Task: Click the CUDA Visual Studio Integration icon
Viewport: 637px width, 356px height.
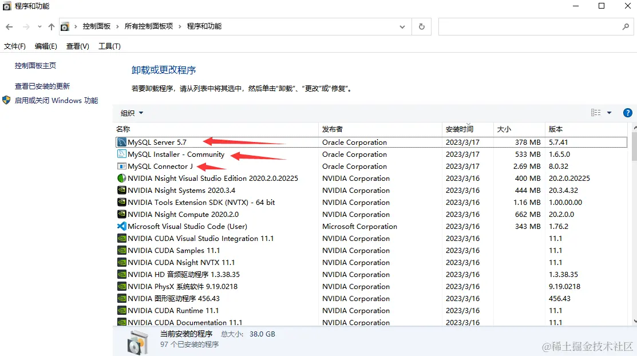Action: point(121,238)
